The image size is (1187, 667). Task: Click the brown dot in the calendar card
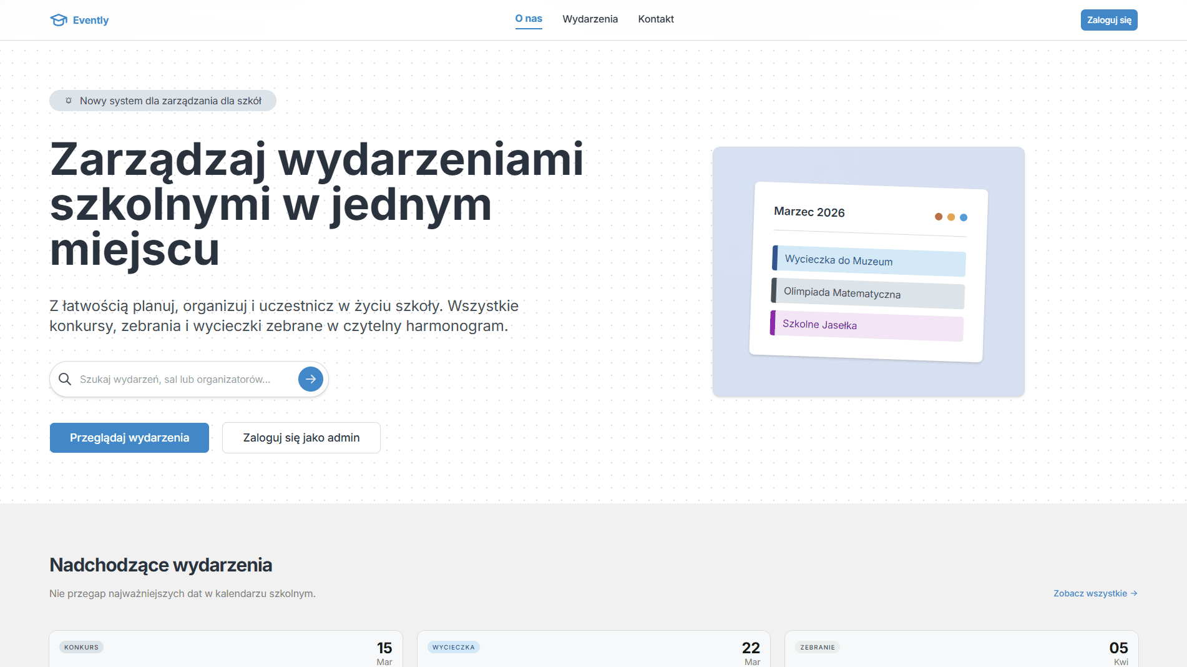coord(939,217)
